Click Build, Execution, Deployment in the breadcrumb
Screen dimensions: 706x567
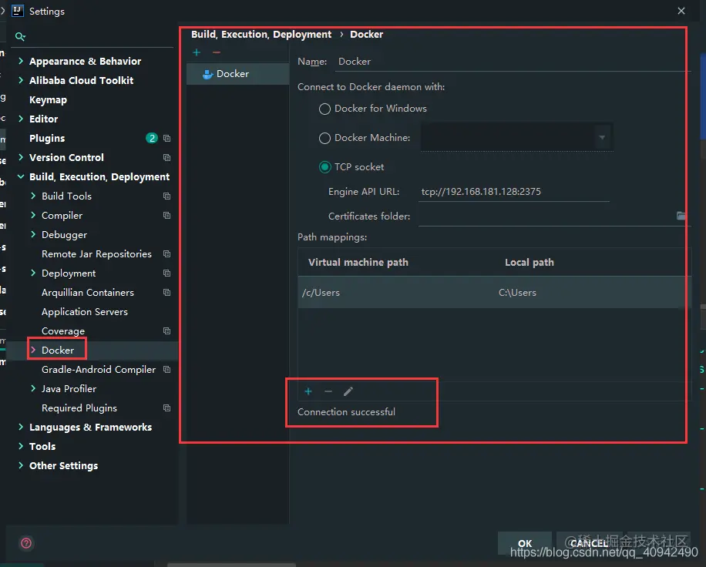[x=261, y=35]
